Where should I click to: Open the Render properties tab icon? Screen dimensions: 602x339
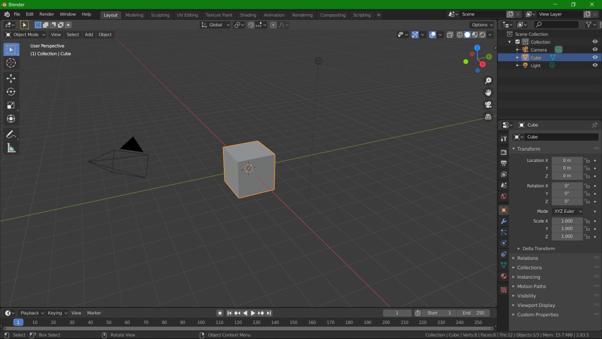pos(504,152)
